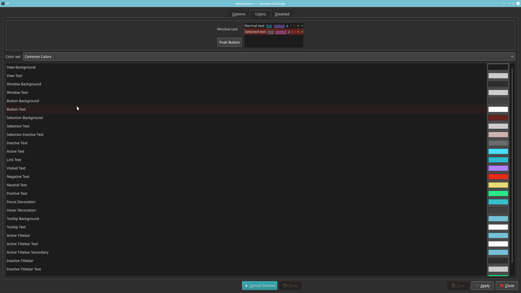Screen dimensions: 521x293
Task: Click the link text in Normal text preview
Action: tap(269, 26)
